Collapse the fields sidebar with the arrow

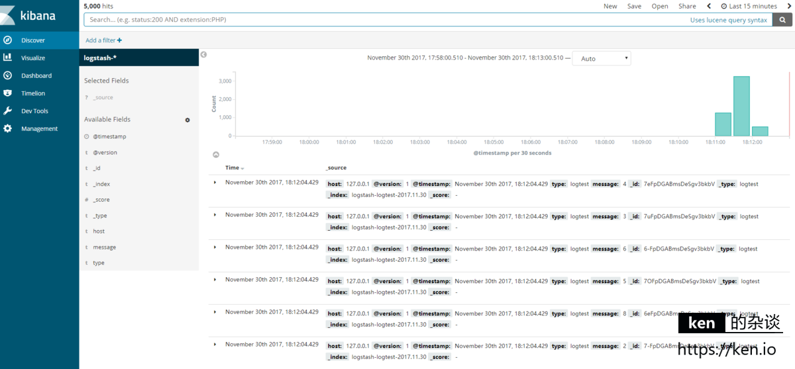(x=203, y=54)
